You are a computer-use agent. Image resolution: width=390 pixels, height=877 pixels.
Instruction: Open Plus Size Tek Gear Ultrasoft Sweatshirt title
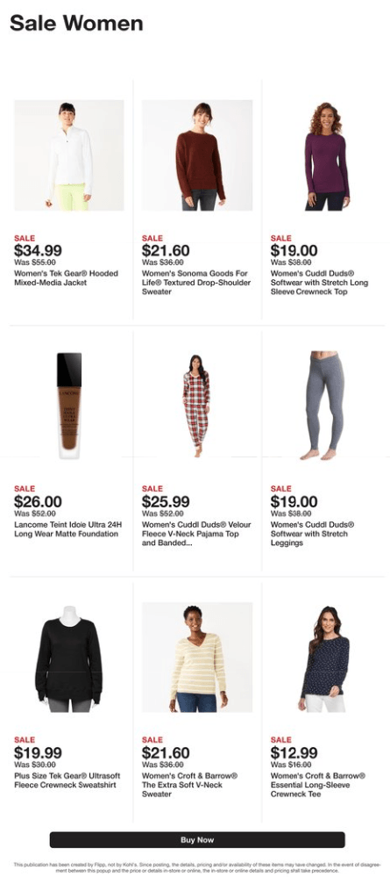point(67,780)
